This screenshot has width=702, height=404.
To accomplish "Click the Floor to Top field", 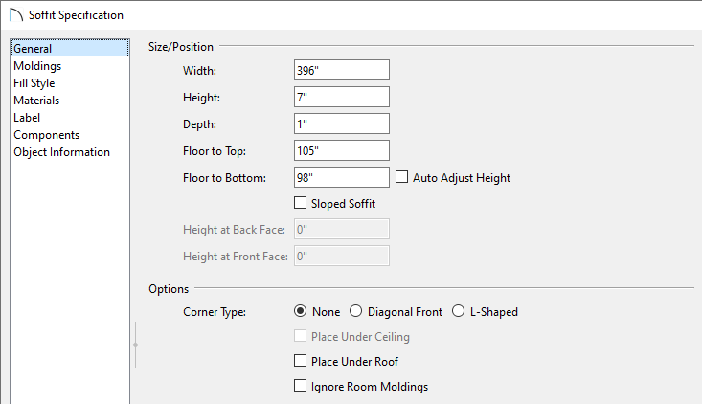I will (x=342, y=150).
